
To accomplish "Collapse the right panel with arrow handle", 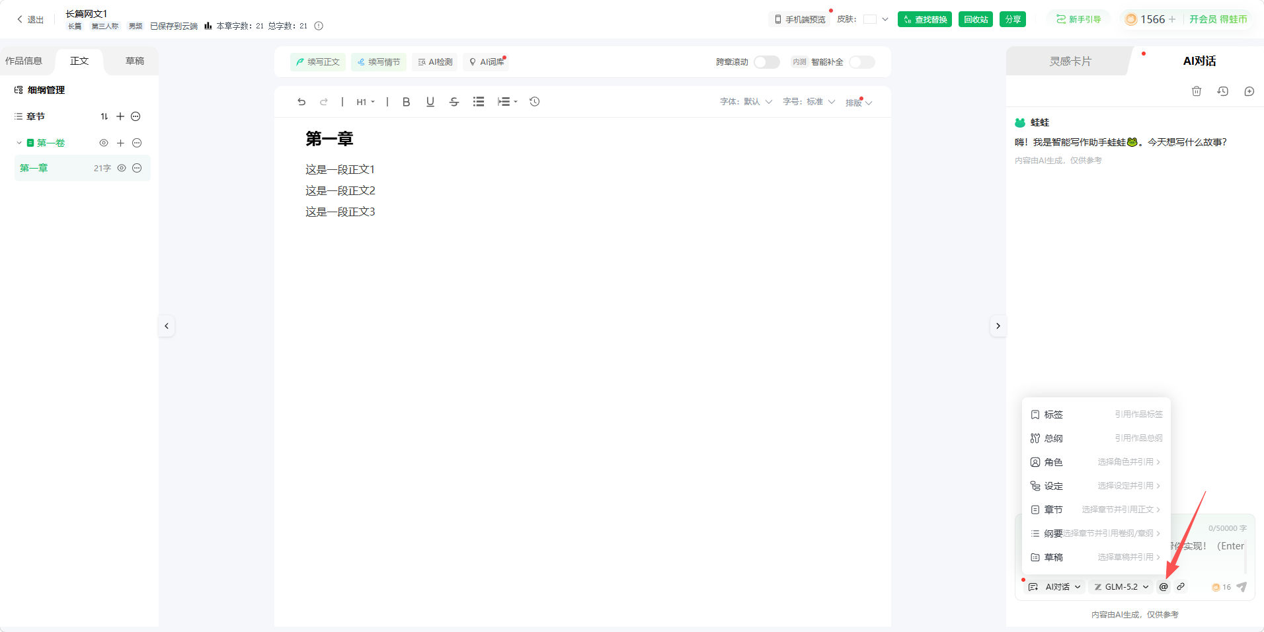I will click(998, 326).
